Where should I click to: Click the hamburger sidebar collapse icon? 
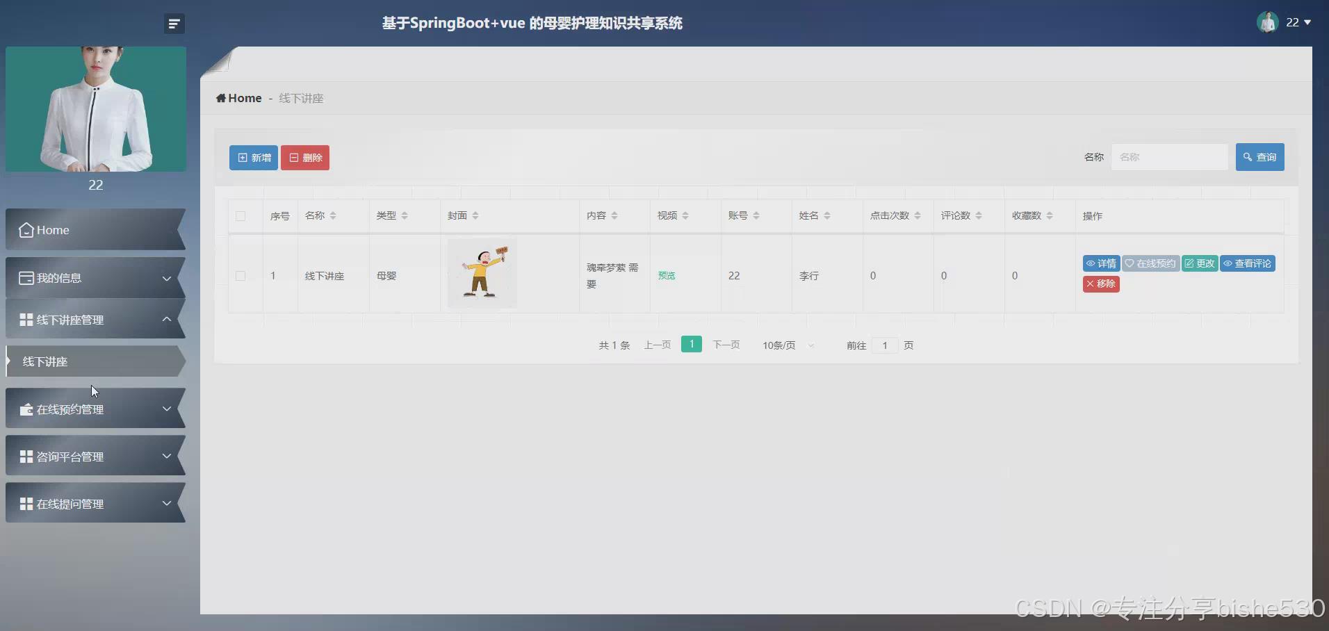[174, 23]
